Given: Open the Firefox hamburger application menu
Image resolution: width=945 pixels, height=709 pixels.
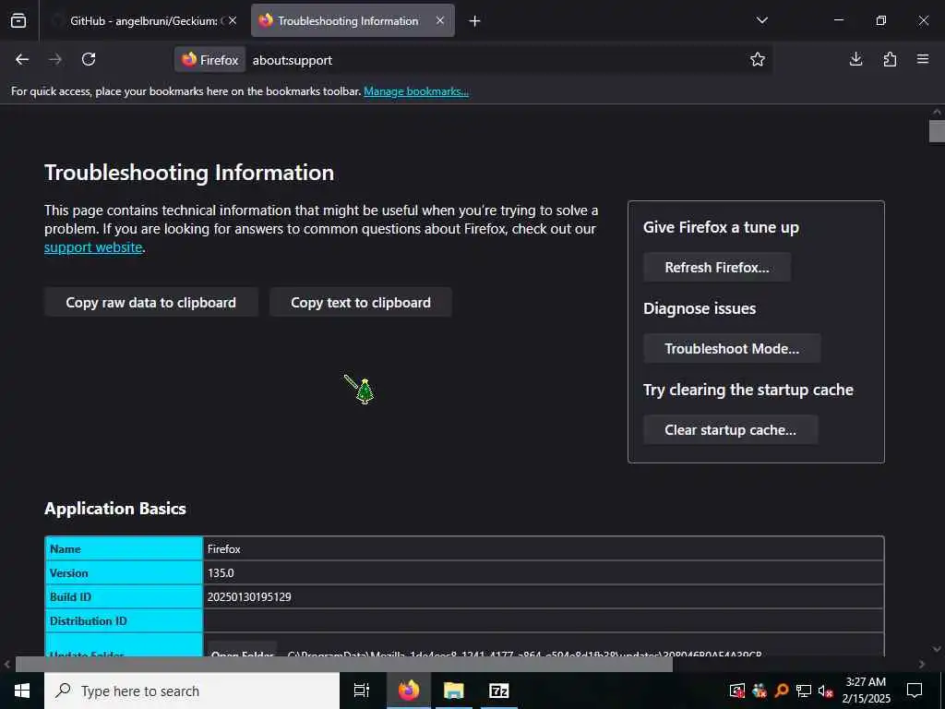Looking at the screenshot, I should [923, 59].
